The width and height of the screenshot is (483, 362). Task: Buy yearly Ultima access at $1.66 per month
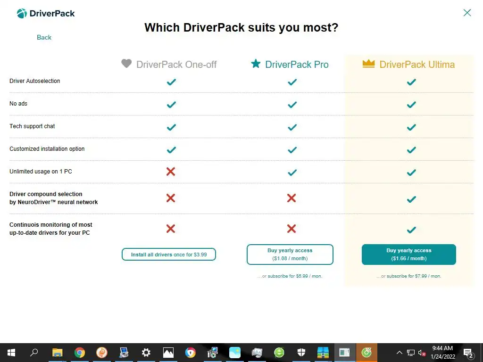pos(409,255)
